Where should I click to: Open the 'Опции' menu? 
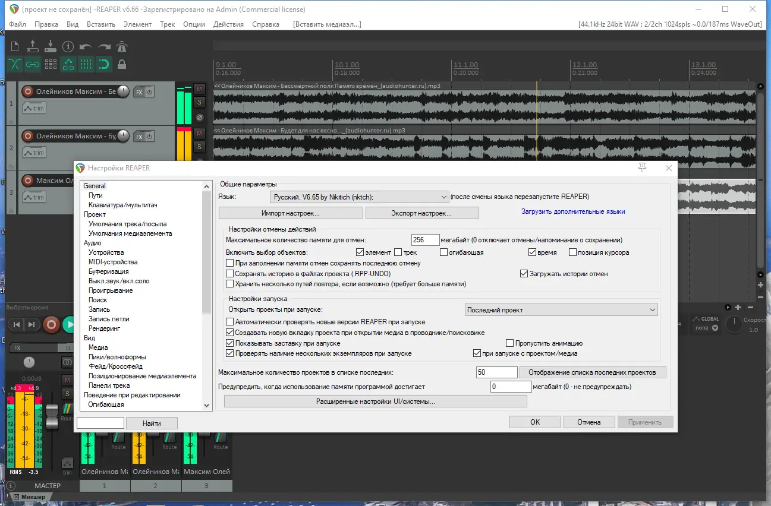click(x=194, y=24)
